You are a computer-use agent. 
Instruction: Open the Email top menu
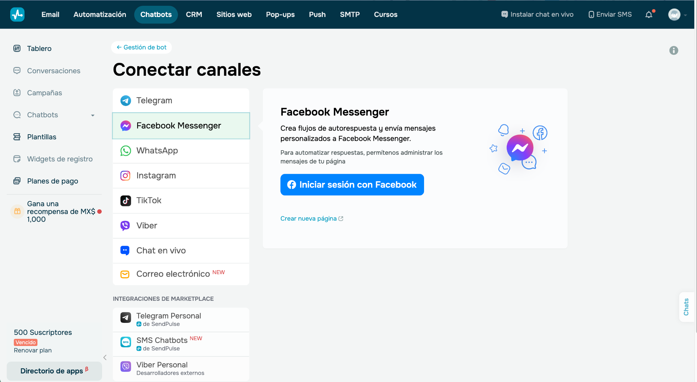pyautogui.click(x=50, y=14)
